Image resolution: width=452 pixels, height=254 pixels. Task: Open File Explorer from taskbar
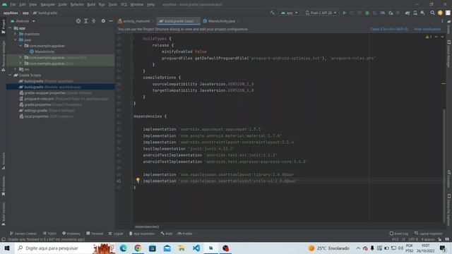point(182,248)
